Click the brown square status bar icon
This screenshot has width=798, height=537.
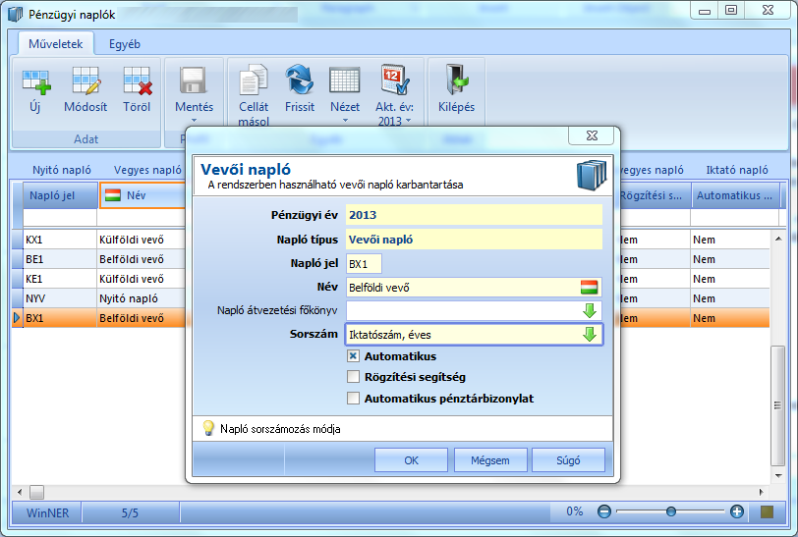pos(767,512)
